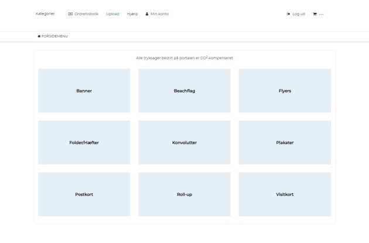Image resolution: width=369 pixels, height=243 pixels.
Task: Open the Folder/Hæfter category
Action: [84, 142]
